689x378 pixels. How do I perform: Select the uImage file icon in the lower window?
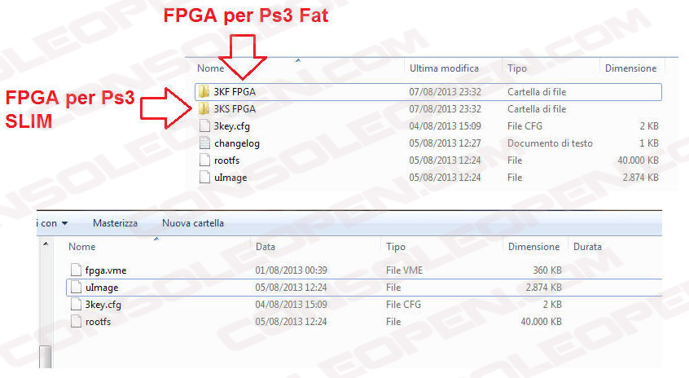pos(76,288)
